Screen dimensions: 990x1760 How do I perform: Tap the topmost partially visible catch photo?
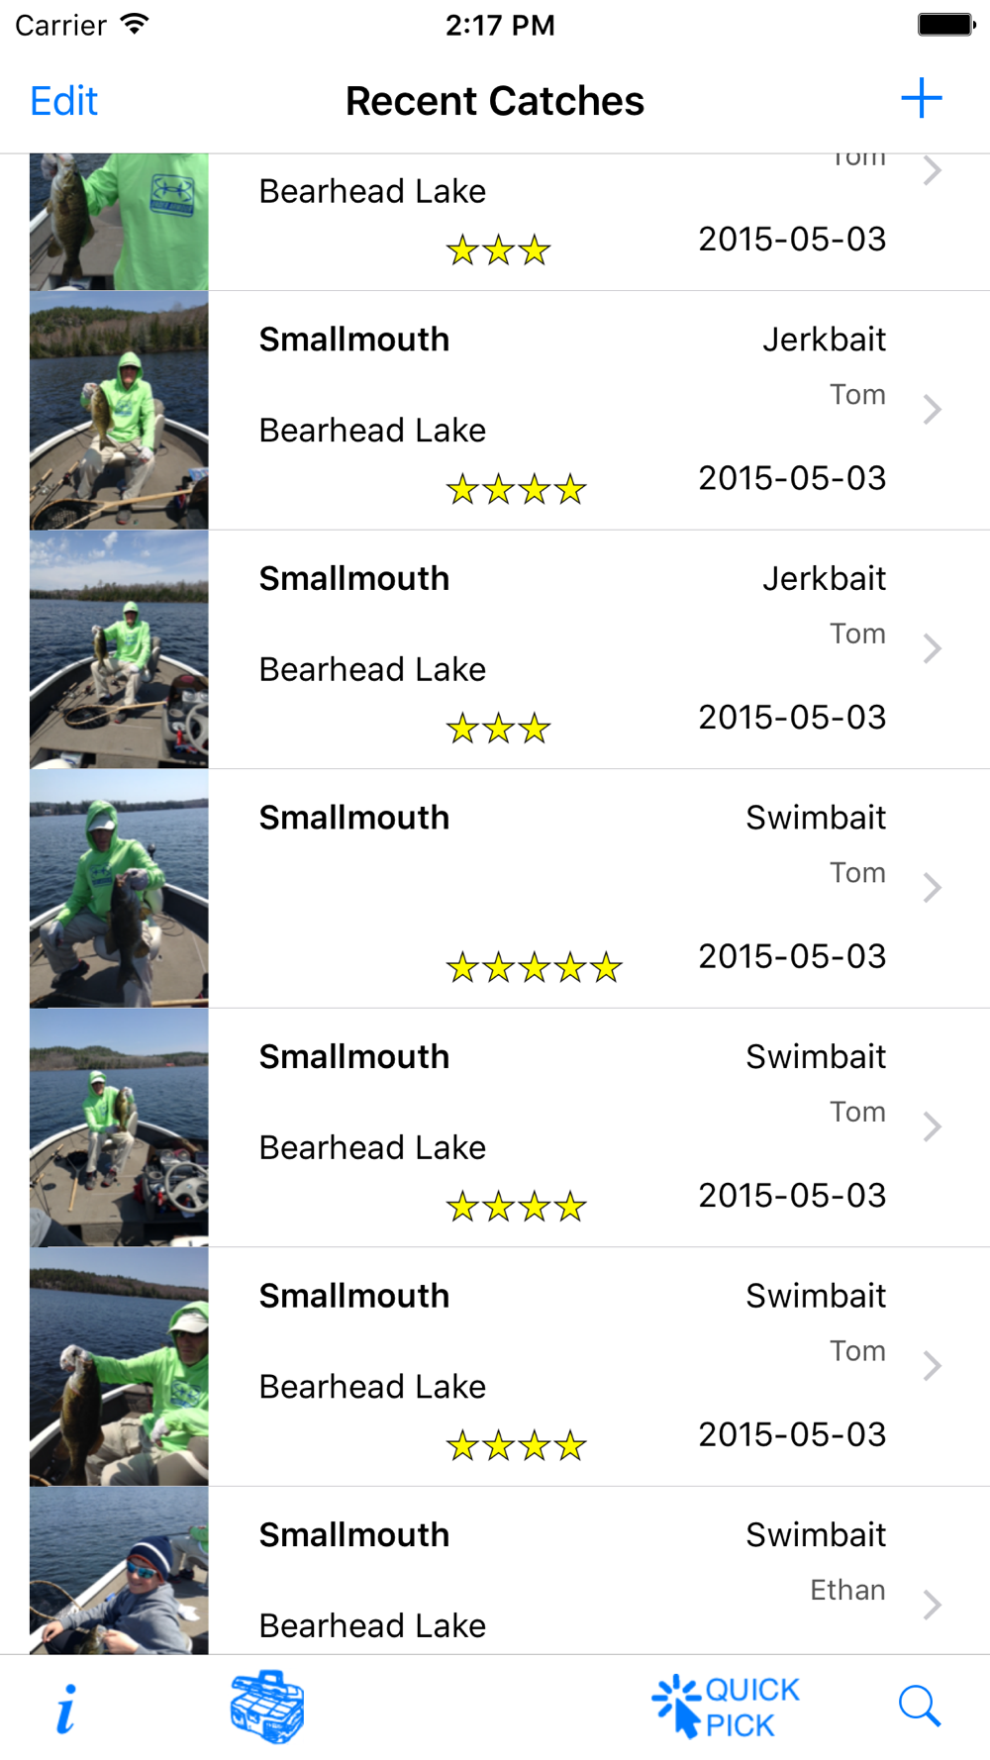[x=119, y=222]
